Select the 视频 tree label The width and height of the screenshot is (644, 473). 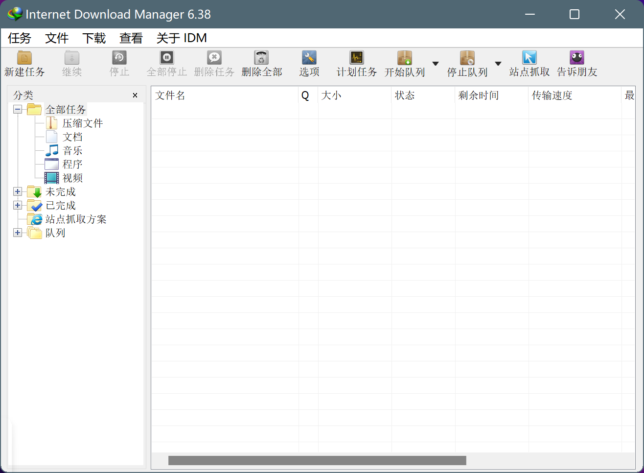pyautogui.click(x=72, y=178)
